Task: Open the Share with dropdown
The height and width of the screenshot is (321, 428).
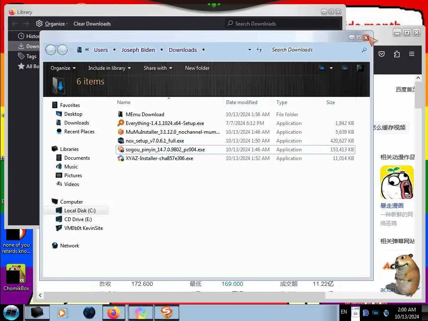Action: 158,68
